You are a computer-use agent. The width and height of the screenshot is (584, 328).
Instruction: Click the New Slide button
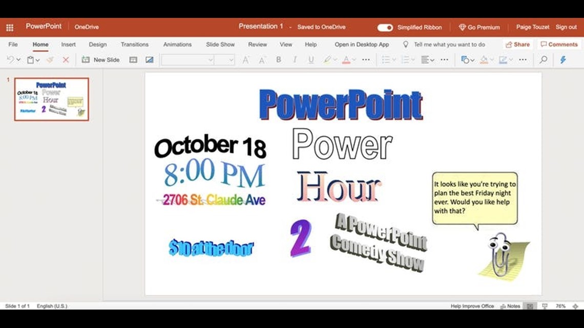[100, 59]
